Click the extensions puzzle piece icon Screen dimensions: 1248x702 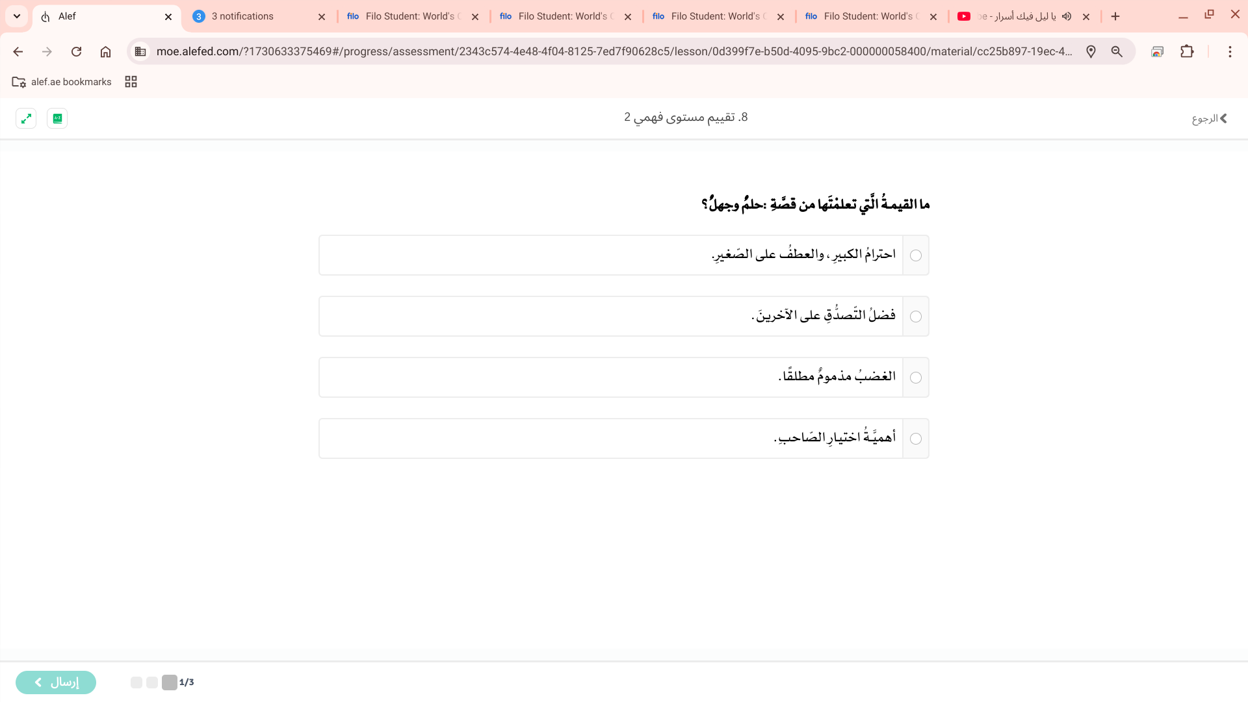1187,51
